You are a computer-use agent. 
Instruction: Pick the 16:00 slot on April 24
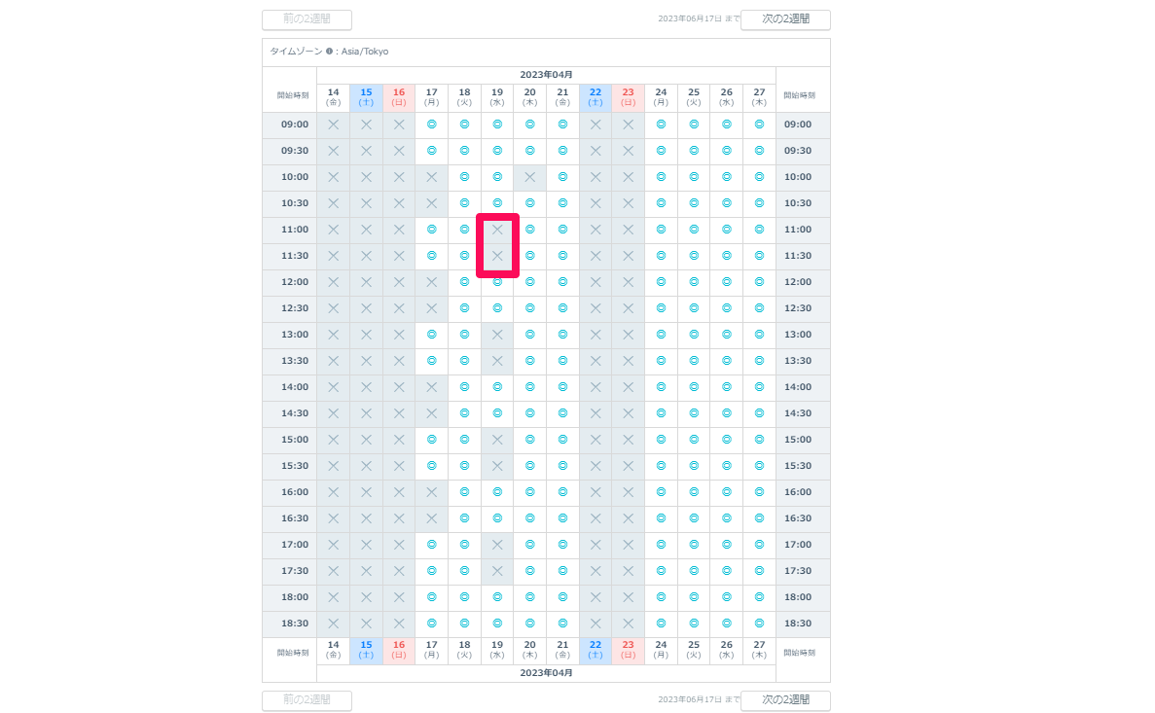click(661, 492)
